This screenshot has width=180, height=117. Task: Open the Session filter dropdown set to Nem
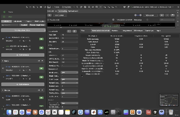69,103
